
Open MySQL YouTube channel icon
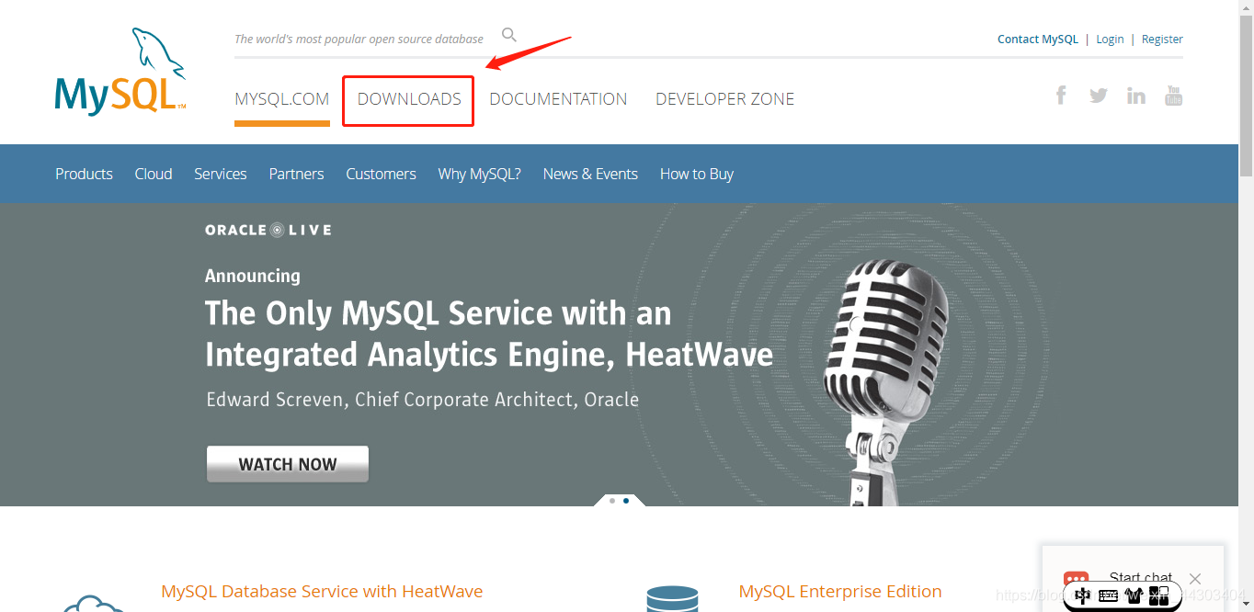tap(1174, 95)
